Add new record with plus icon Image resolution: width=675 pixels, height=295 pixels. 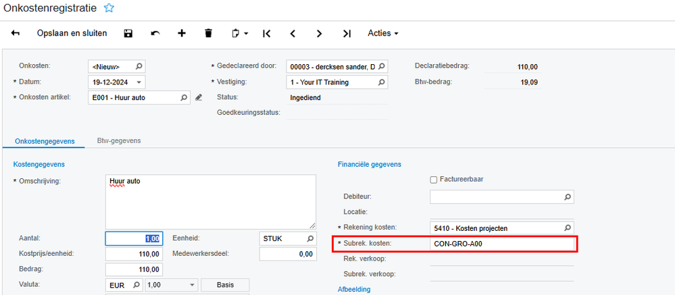[182, 33]
